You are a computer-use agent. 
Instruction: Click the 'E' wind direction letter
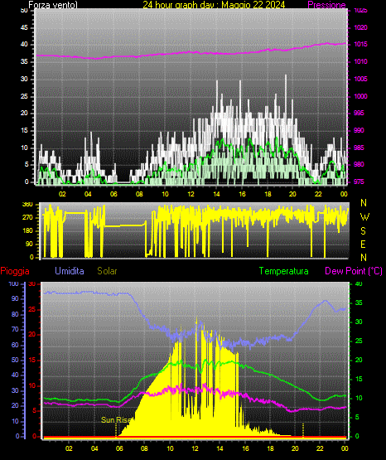click(x=363, y=244)
